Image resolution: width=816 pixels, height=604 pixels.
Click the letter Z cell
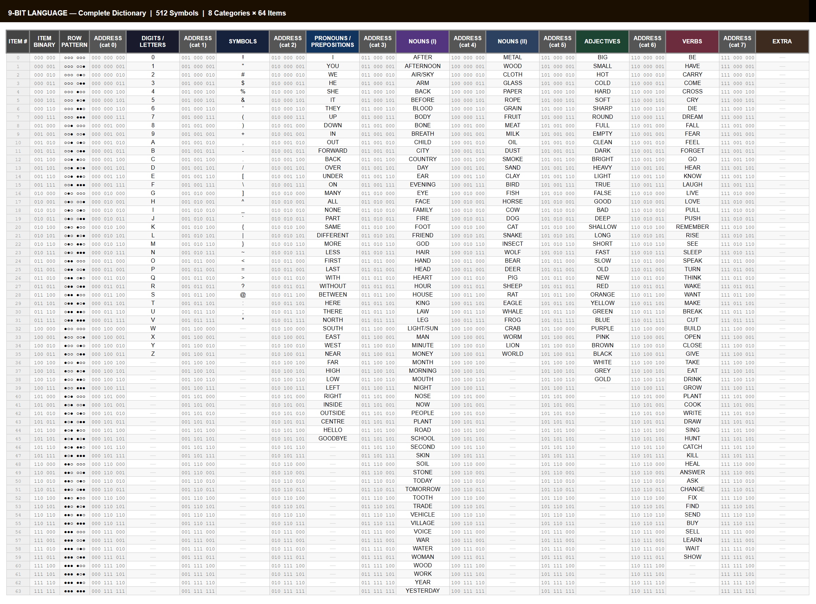click(x=153, y=354)
